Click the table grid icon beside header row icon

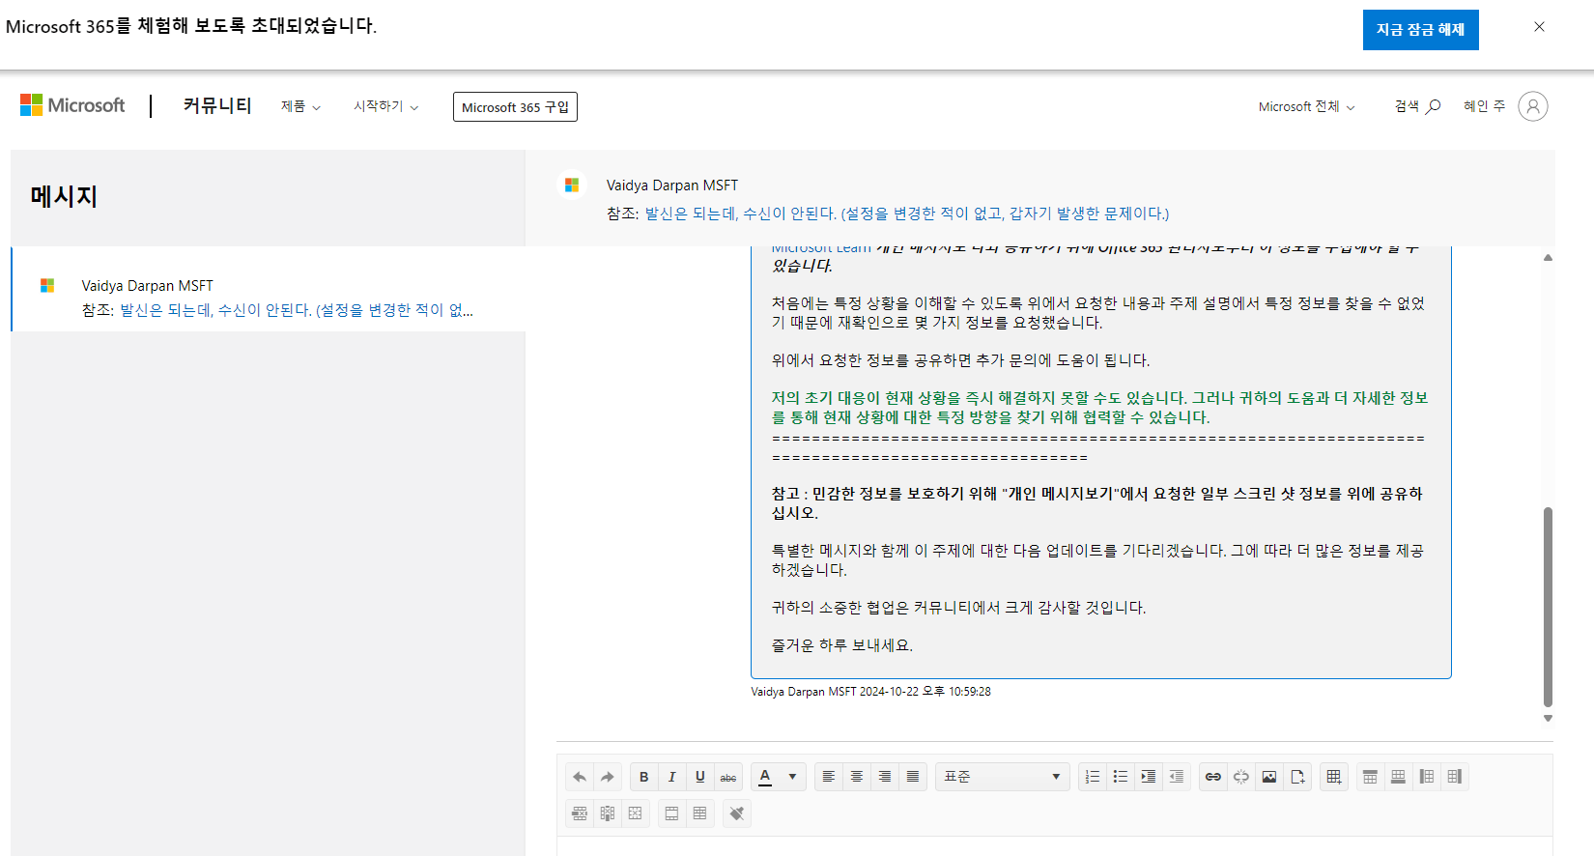(699, 813)
